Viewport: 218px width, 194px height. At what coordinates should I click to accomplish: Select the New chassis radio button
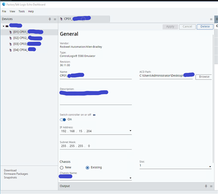coord(62,168)
